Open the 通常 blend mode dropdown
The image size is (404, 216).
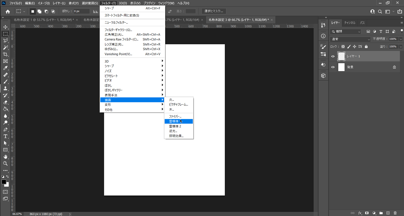[350, 39]
